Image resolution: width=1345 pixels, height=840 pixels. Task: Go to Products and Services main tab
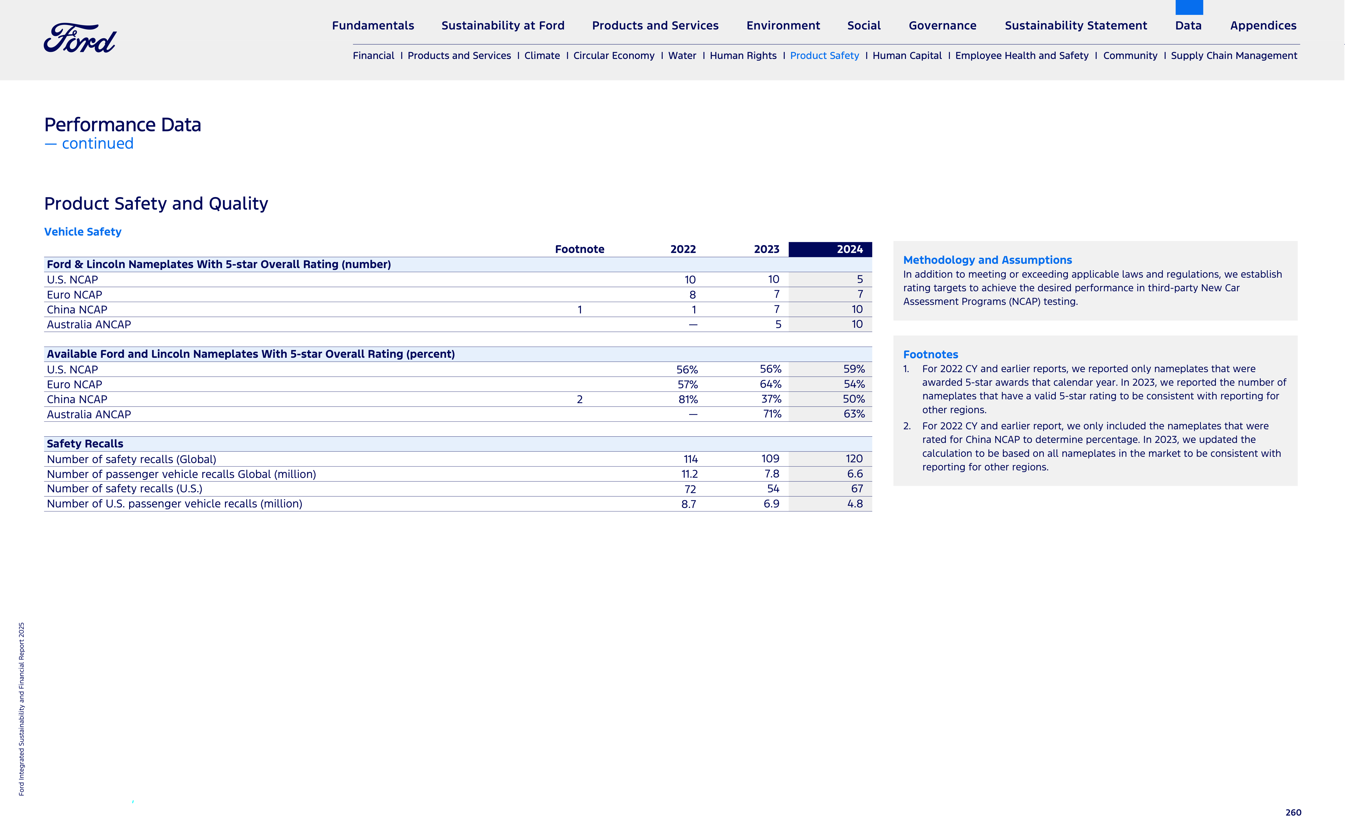point(655,25)
